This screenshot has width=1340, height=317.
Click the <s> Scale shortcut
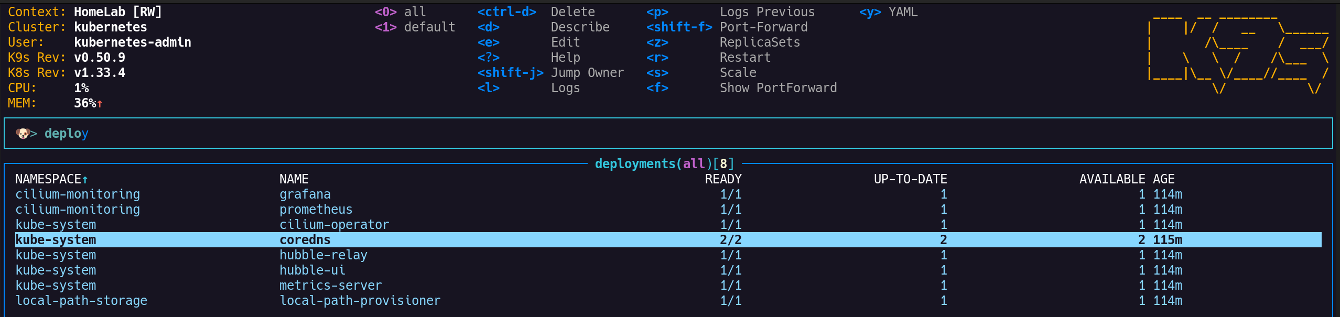click(x=701, y=72)
